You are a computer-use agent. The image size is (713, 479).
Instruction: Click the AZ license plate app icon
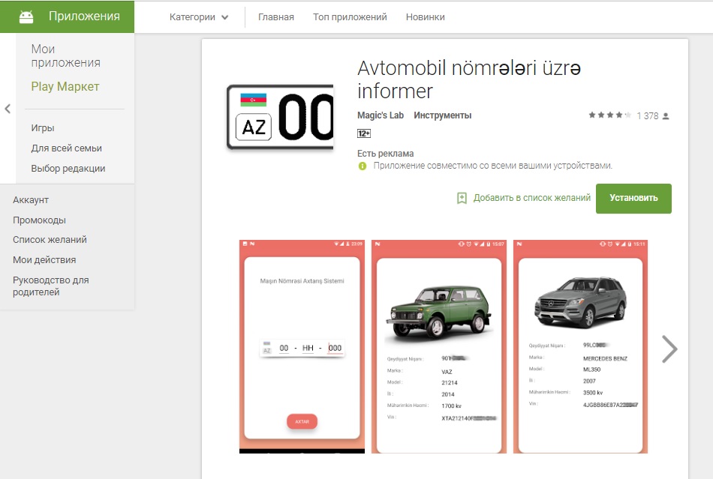tap(280, 117)
